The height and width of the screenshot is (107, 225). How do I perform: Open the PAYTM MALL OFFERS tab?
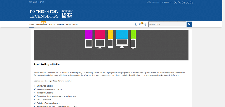point(45,24)
